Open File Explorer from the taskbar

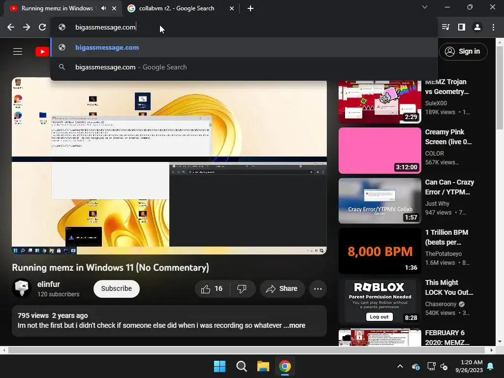coord(263,366)
